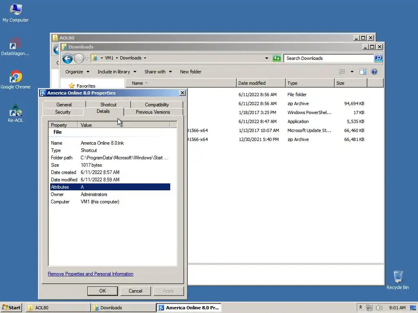Switch to the Security tab

[63, 112]
